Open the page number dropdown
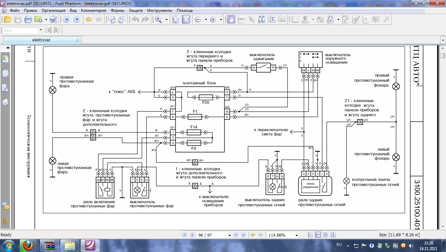The height and width of the screenshot is (252, 446). point(229,235)
